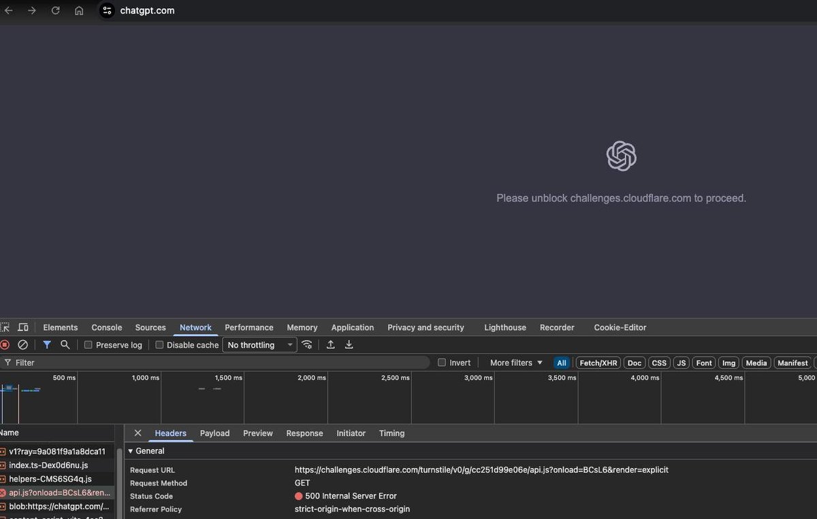Screen dimensions: 817x519
Task: Switch to the Memory panel tab
Action: click(302, 327)
